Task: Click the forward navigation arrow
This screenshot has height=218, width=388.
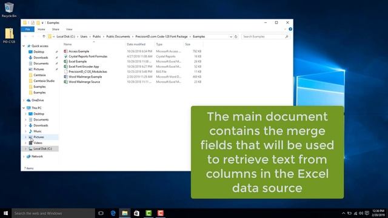Action: coord(33,36)
